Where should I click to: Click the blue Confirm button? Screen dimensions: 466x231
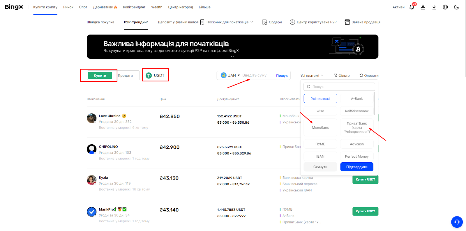[x=357, y=167]
